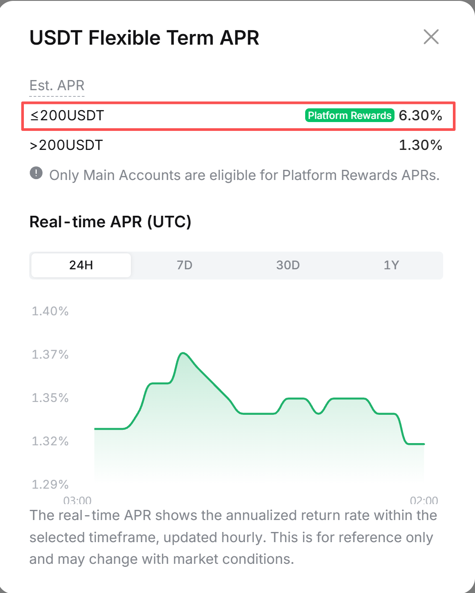475x593 pixels.
Task: Click the 1.40% y-axis label
Action: coord(50,311)
